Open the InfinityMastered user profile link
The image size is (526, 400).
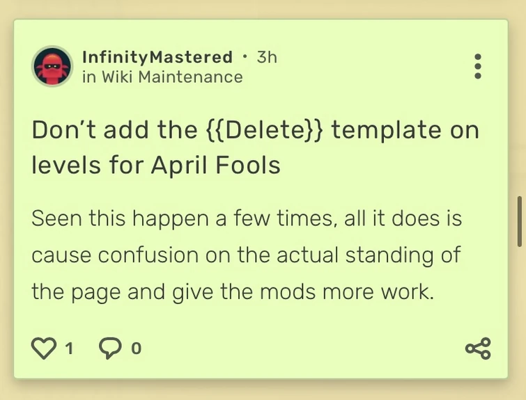click(x=157, y=57)
